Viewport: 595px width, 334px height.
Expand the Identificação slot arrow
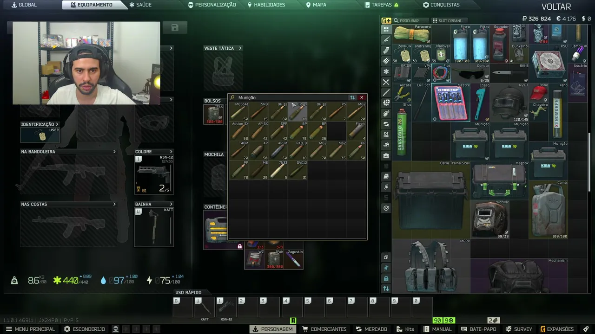pos(57,124)
